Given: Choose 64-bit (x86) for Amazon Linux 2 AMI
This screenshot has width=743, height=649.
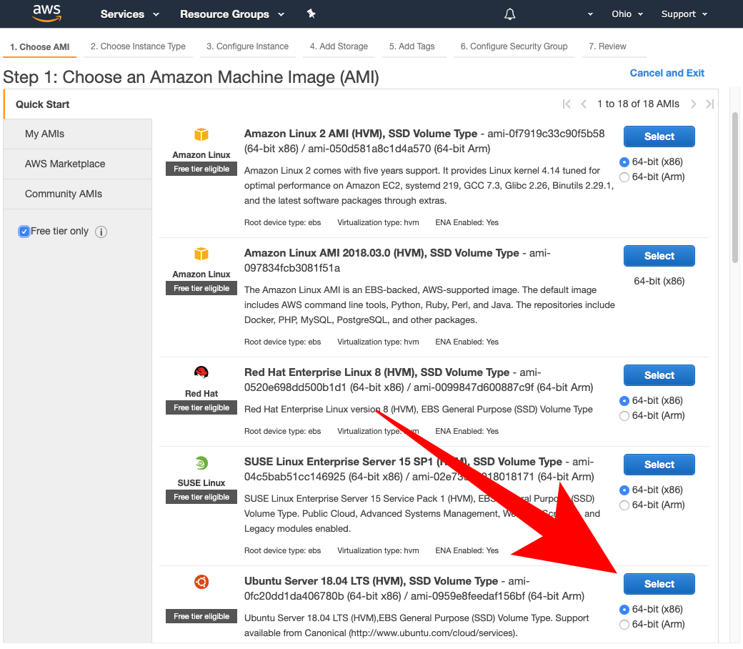Looking at the screenshot, I should tap(624, 162).
